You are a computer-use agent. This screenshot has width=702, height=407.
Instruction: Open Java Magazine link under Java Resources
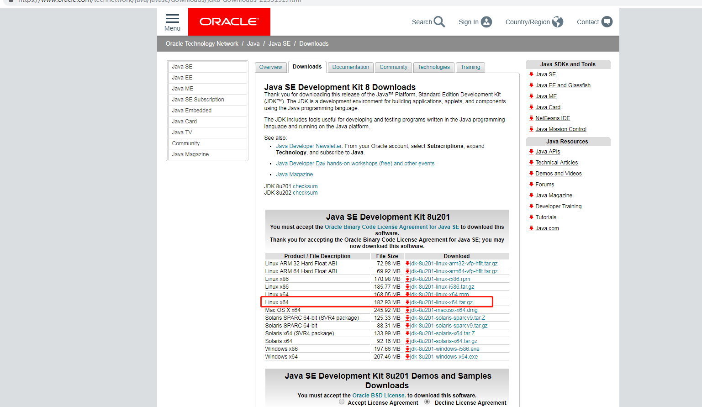point(554,196)
